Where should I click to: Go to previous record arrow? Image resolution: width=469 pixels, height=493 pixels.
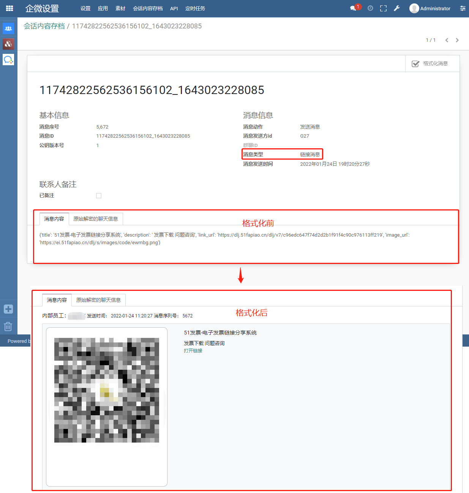pos(447,40)
